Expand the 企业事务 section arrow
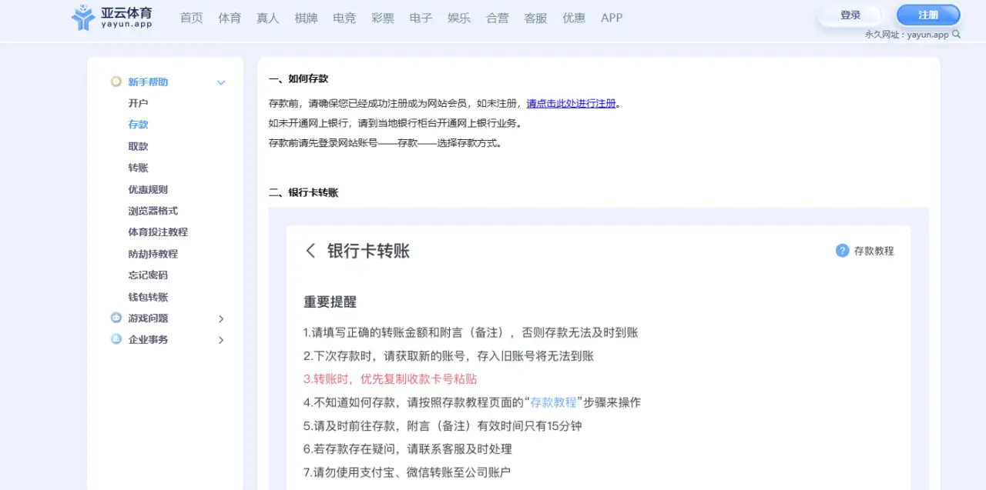Image resolution: width=986 pixels, height=490 pixels. [221, 340]
